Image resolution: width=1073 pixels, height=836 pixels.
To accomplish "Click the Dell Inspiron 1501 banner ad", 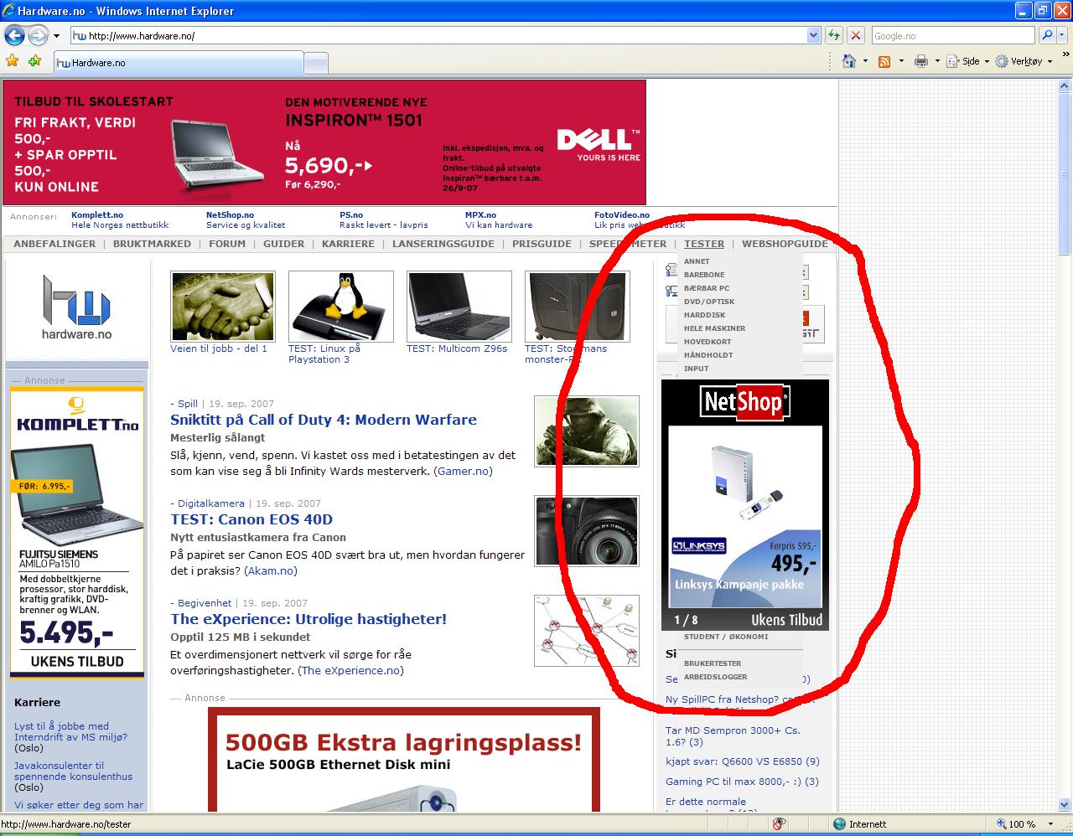I will (324, 142).
